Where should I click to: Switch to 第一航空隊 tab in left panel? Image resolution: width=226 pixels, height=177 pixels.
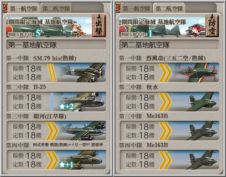tap(24, 9)
